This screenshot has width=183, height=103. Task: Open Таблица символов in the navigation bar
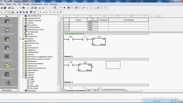pyautogui.click(x=7, y=31)
